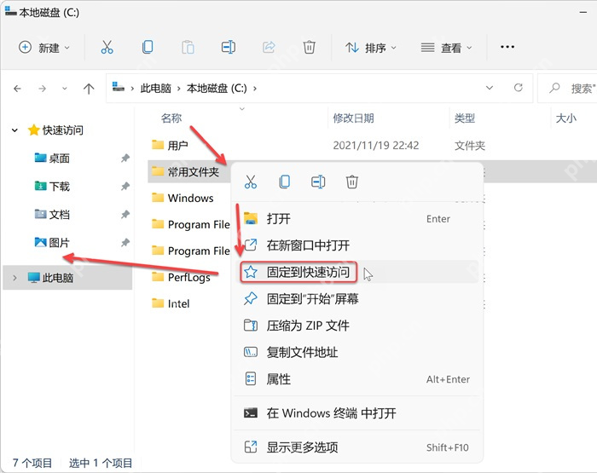Choose 打开 in the context menu
Screen dimensions: 597x473
356,219
